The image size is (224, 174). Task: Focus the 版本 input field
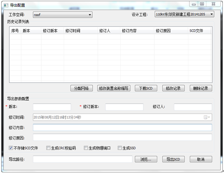pyautogui.click(x=52, y=107)
